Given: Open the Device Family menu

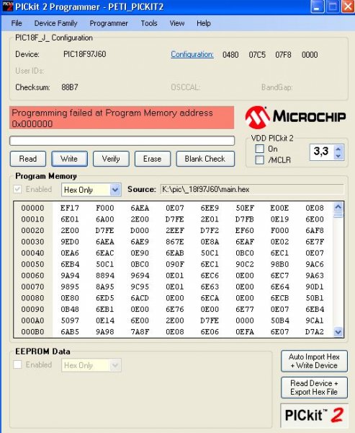Looking at the screenshot, I should point(55,23).
